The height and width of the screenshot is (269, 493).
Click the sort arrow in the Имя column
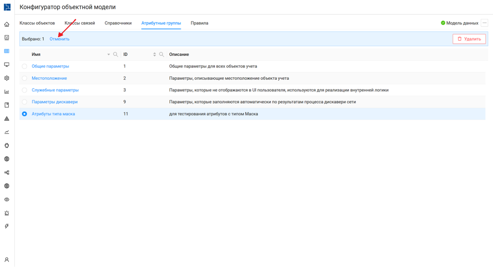point(109,55)
